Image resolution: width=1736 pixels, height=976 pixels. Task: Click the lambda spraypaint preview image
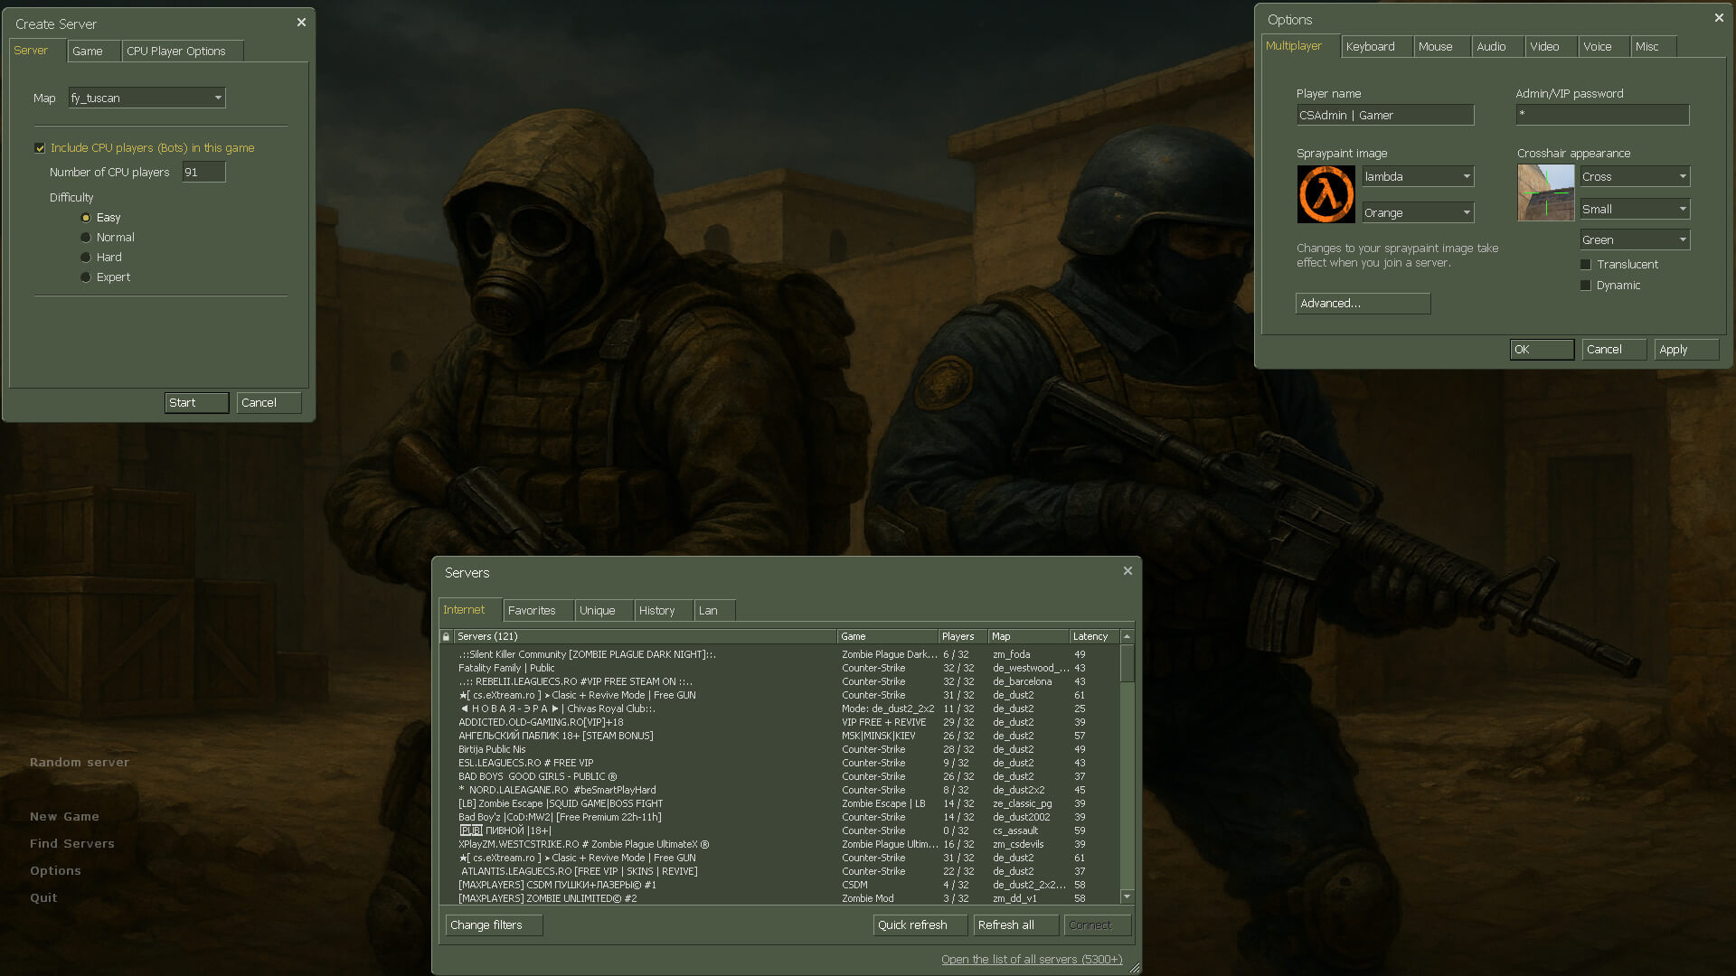1326,194
